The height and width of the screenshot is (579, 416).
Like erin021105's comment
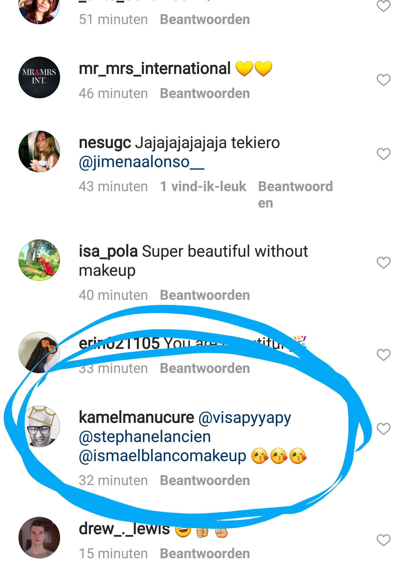click(383, 355)
